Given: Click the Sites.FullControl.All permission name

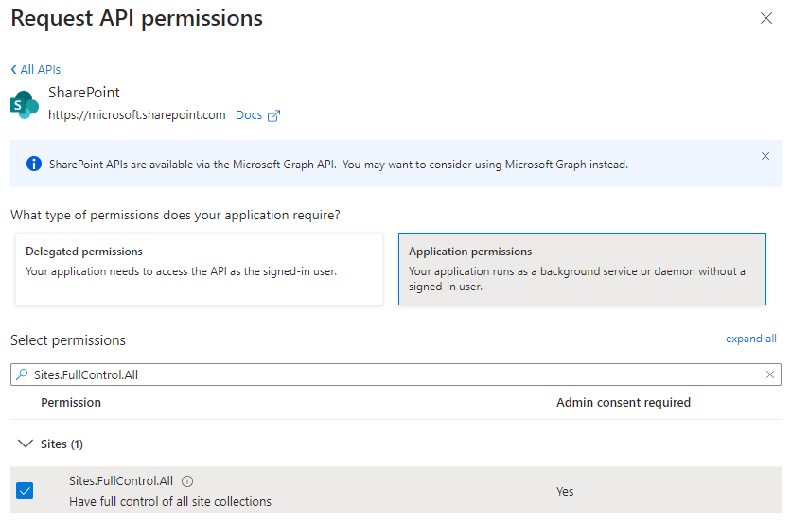Looking at the screenshot, I should 121,481.
